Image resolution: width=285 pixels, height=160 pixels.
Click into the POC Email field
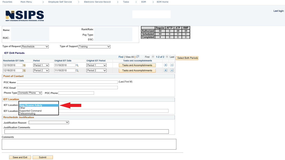click(67, 88)
